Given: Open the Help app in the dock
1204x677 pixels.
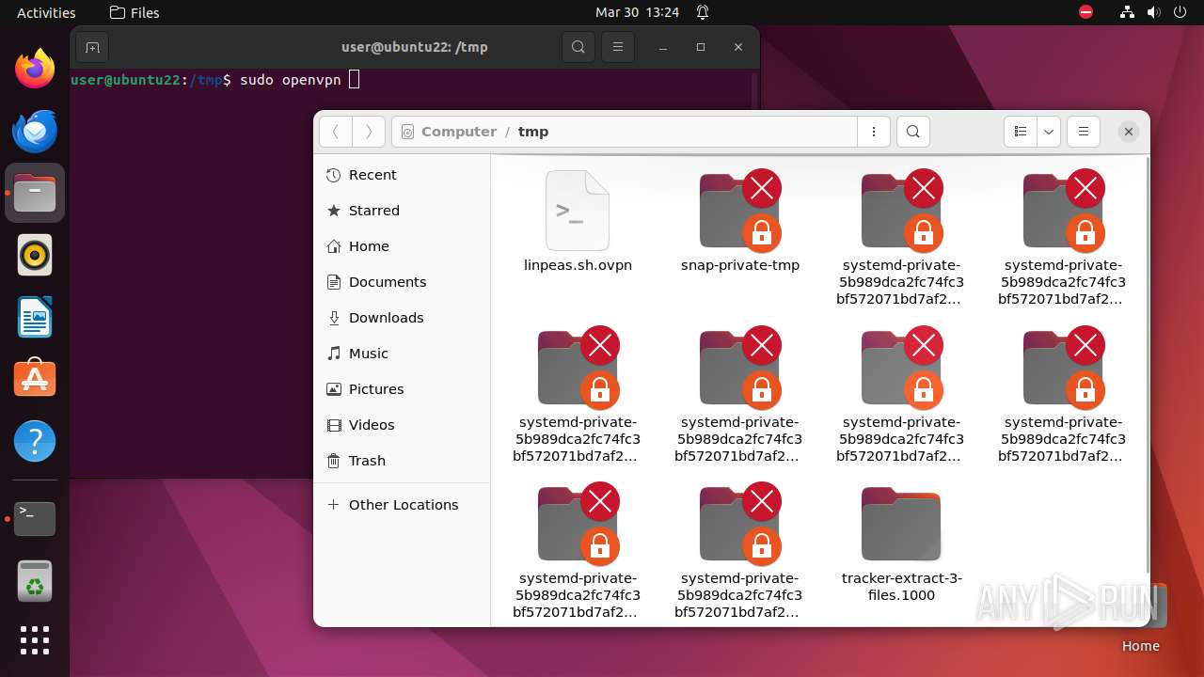Looking at the screenshot, I should pos(35,441).
